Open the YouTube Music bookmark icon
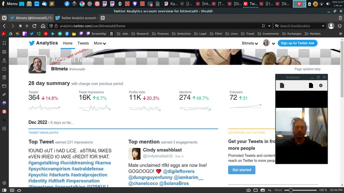The image size is (344, 193). (x=46, y=33)
